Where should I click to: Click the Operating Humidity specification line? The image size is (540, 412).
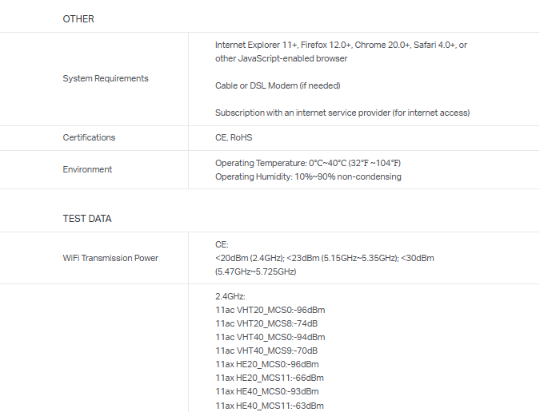[308, 176]
